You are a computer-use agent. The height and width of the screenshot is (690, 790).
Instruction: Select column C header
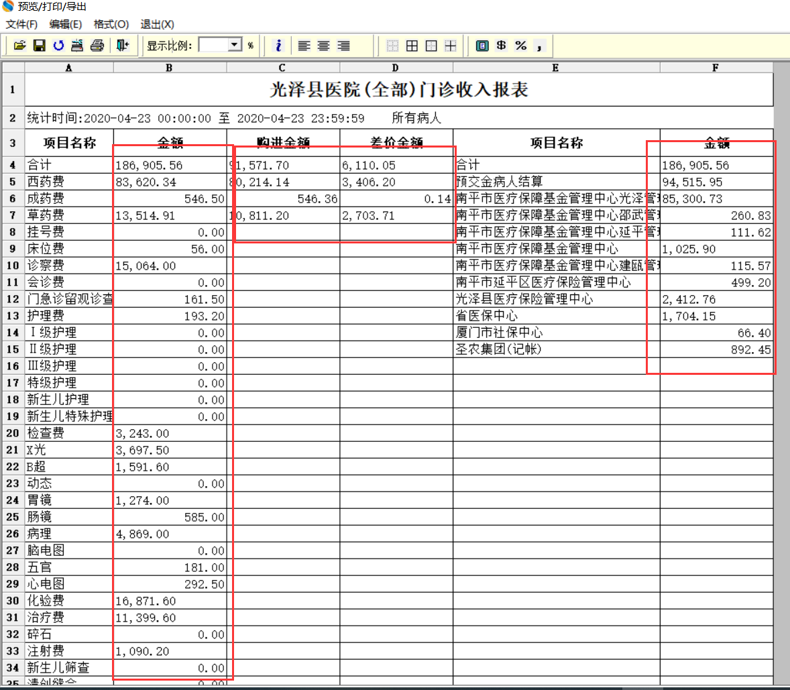click(282, 68)
